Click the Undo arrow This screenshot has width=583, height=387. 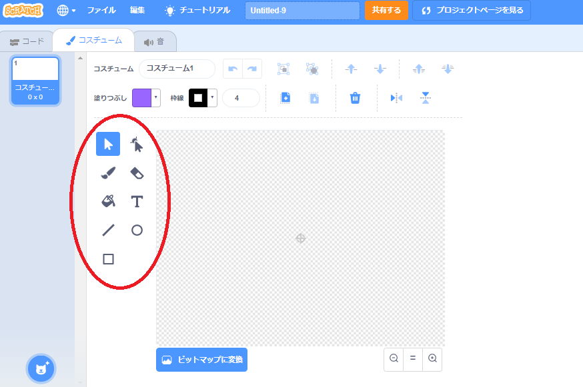point(233,69)
